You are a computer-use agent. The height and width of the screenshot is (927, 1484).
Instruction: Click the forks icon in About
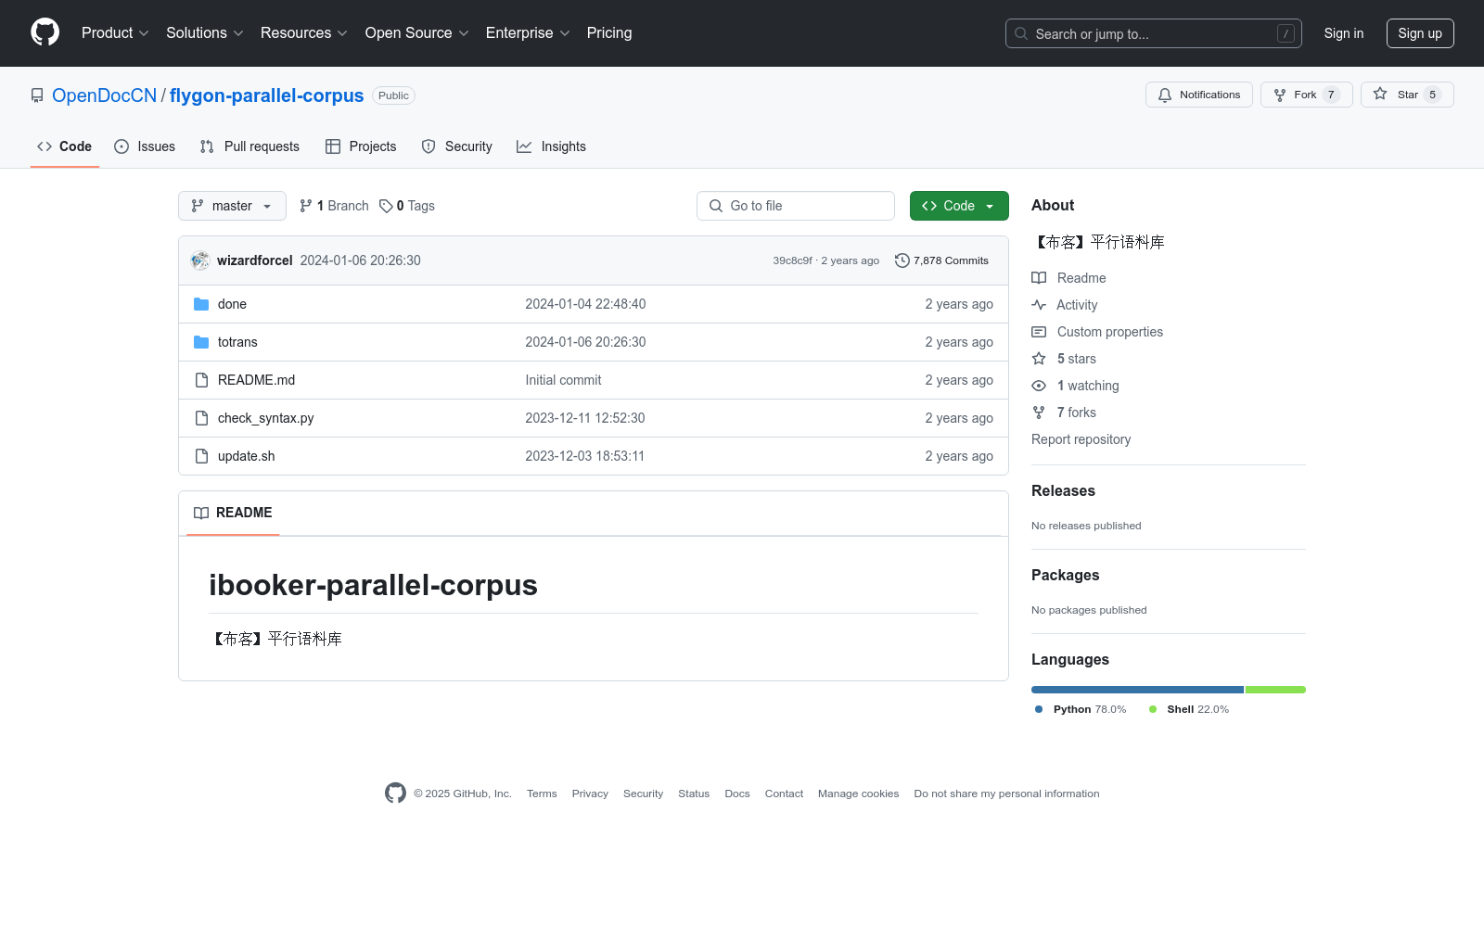click(1039, 413)
